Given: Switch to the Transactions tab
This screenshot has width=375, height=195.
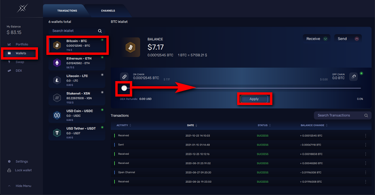Looking at the screenshot, I should coord(67,11).
